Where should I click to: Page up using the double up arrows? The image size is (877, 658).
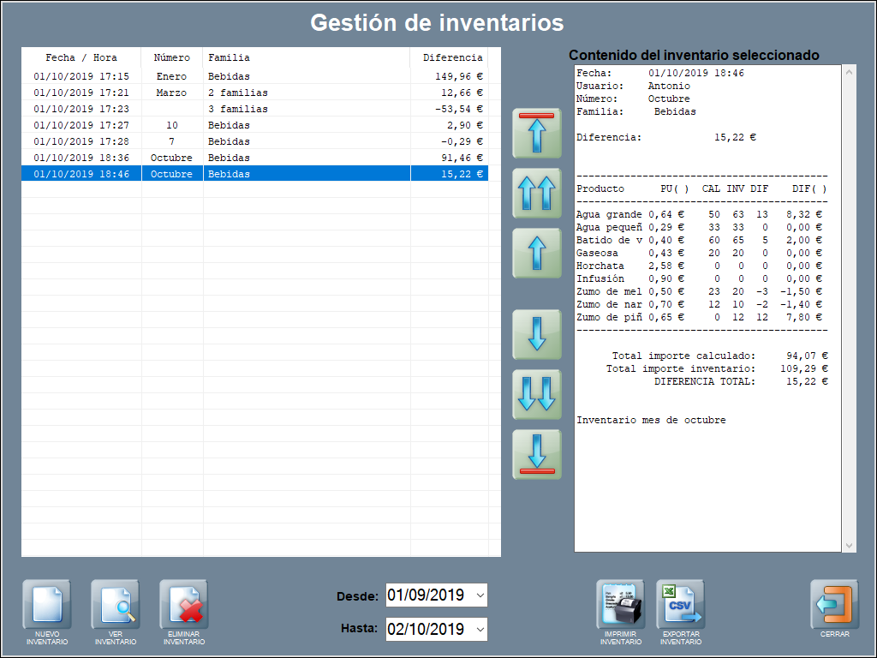click(x=537, y=194)
